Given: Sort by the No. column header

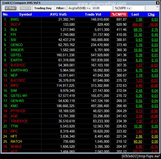Looking at the screenshot, I should [x=6, y=14].
